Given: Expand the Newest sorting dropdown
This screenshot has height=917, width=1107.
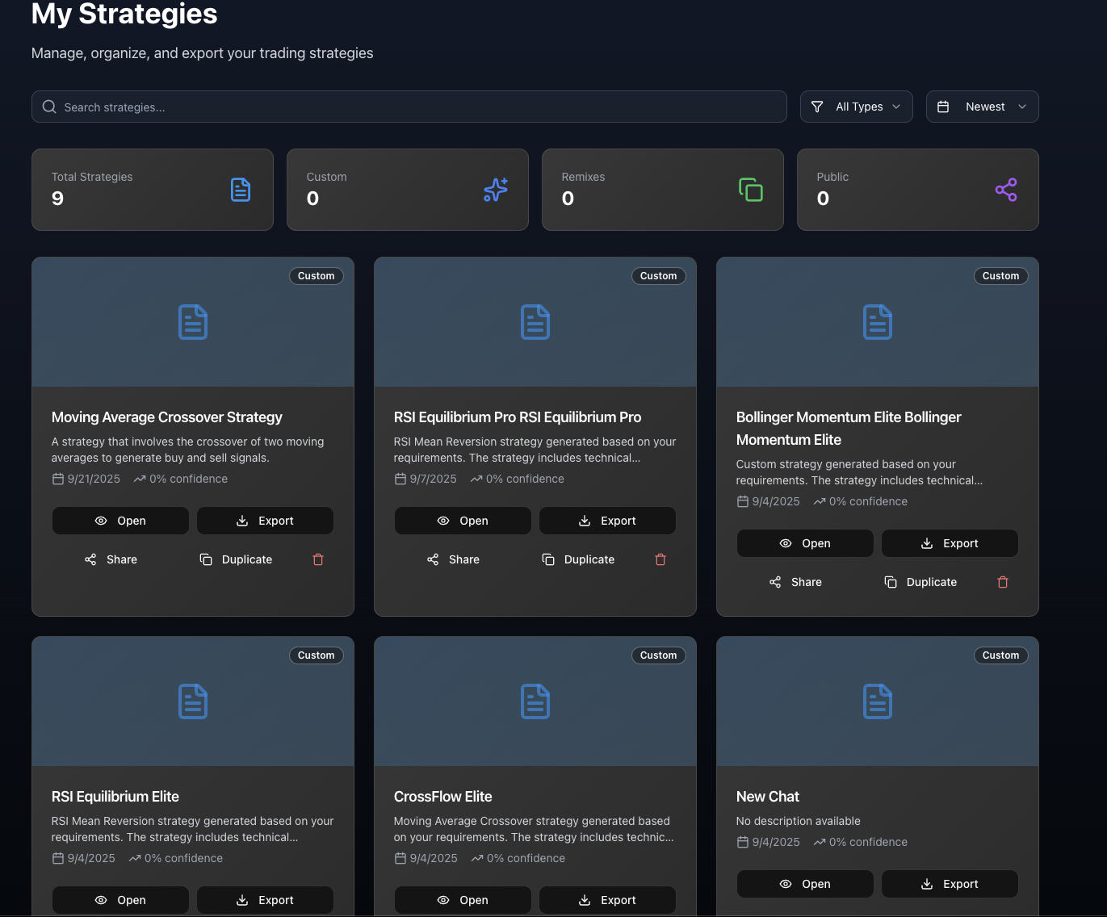Looking at the screenshot, I should pyautogui.click(x=982, y=107).
